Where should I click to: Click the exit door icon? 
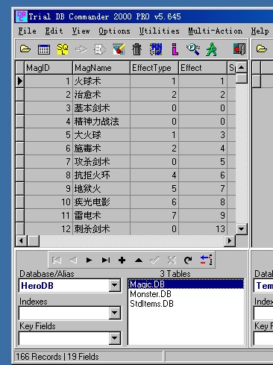coord(239,49)
